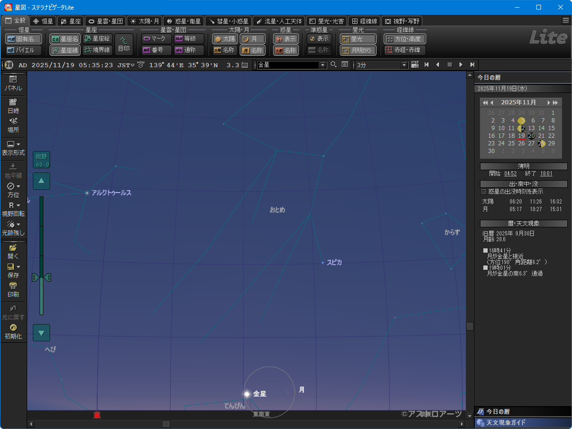Open the 流星・人工天体 tab
Image resolution: width=572 pixels, height=429 pixels.
279,21
